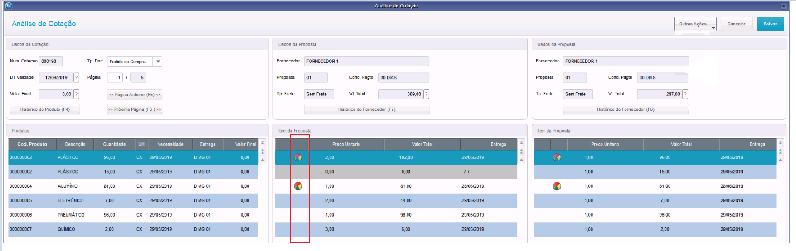Go to Próxima Página (F6)
The image size is (796, 251).
click(x=135, y=109)
